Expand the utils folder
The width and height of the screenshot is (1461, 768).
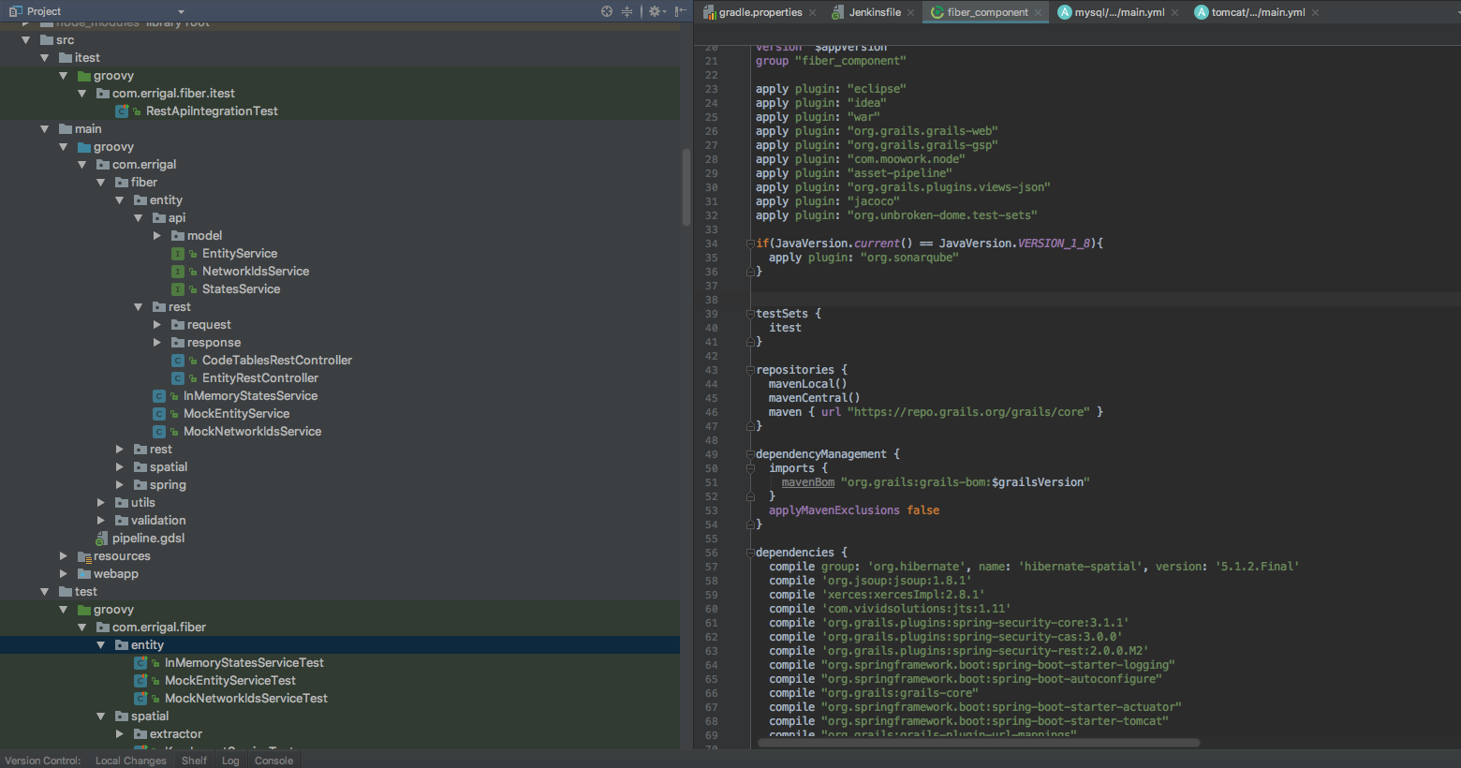click(x=101, y=503)
